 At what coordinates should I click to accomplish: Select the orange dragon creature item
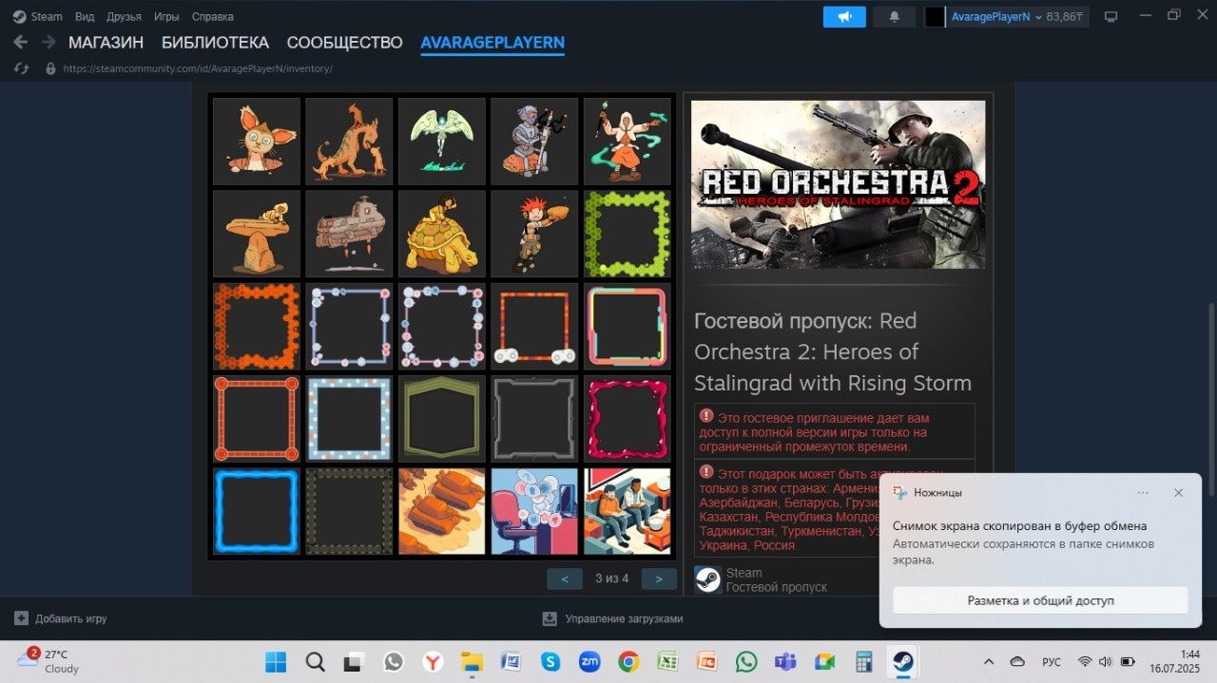(349, 142)
